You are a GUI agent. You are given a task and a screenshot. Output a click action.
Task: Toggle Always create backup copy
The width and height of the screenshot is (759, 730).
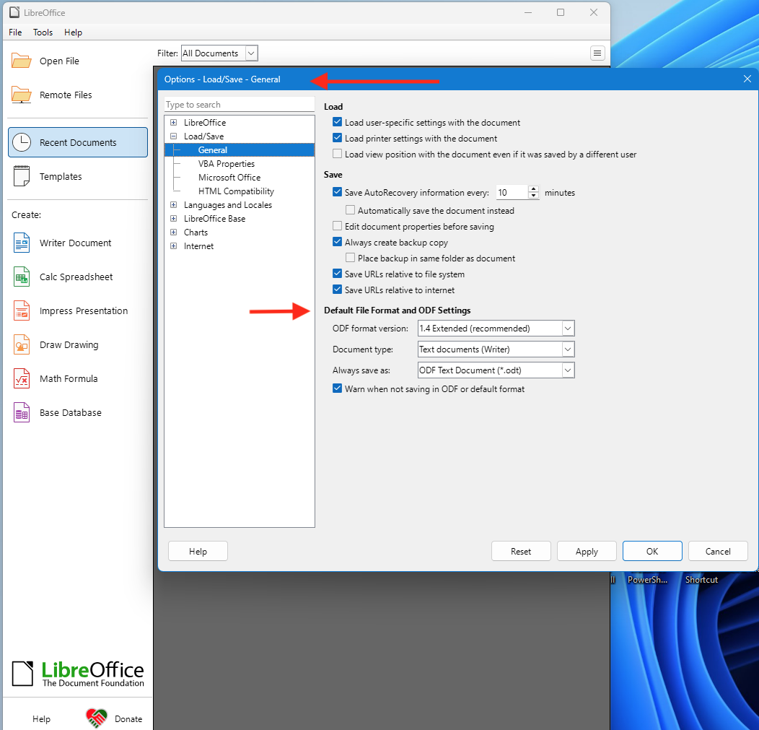pos(338,242)
